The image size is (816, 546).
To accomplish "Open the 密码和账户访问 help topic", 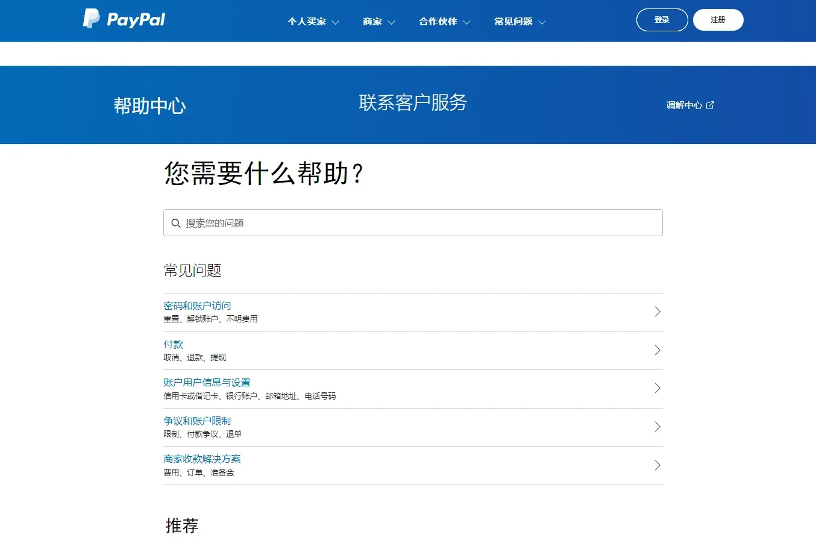I will [197, 306].
